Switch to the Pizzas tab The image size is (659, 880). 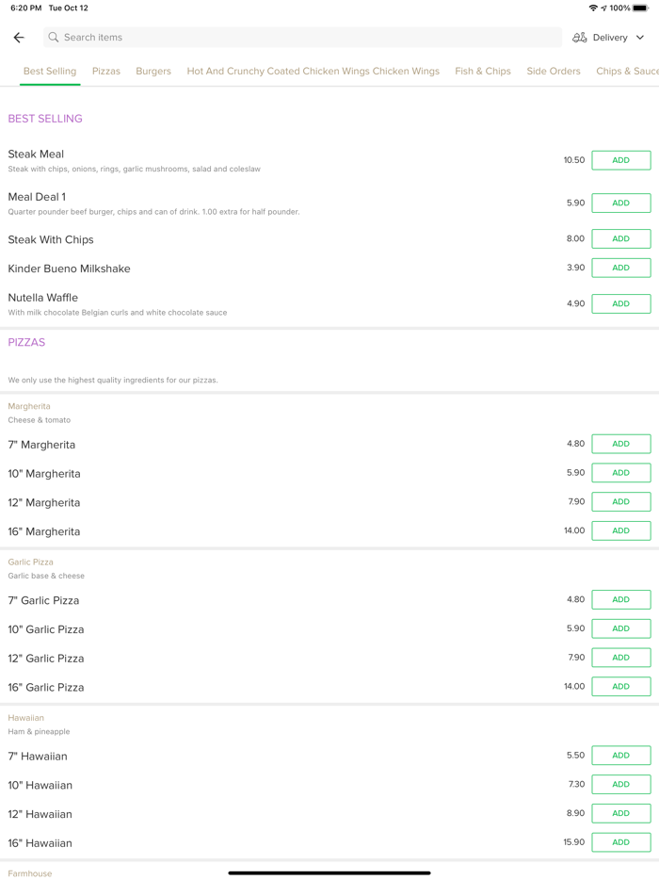[106, 72]
